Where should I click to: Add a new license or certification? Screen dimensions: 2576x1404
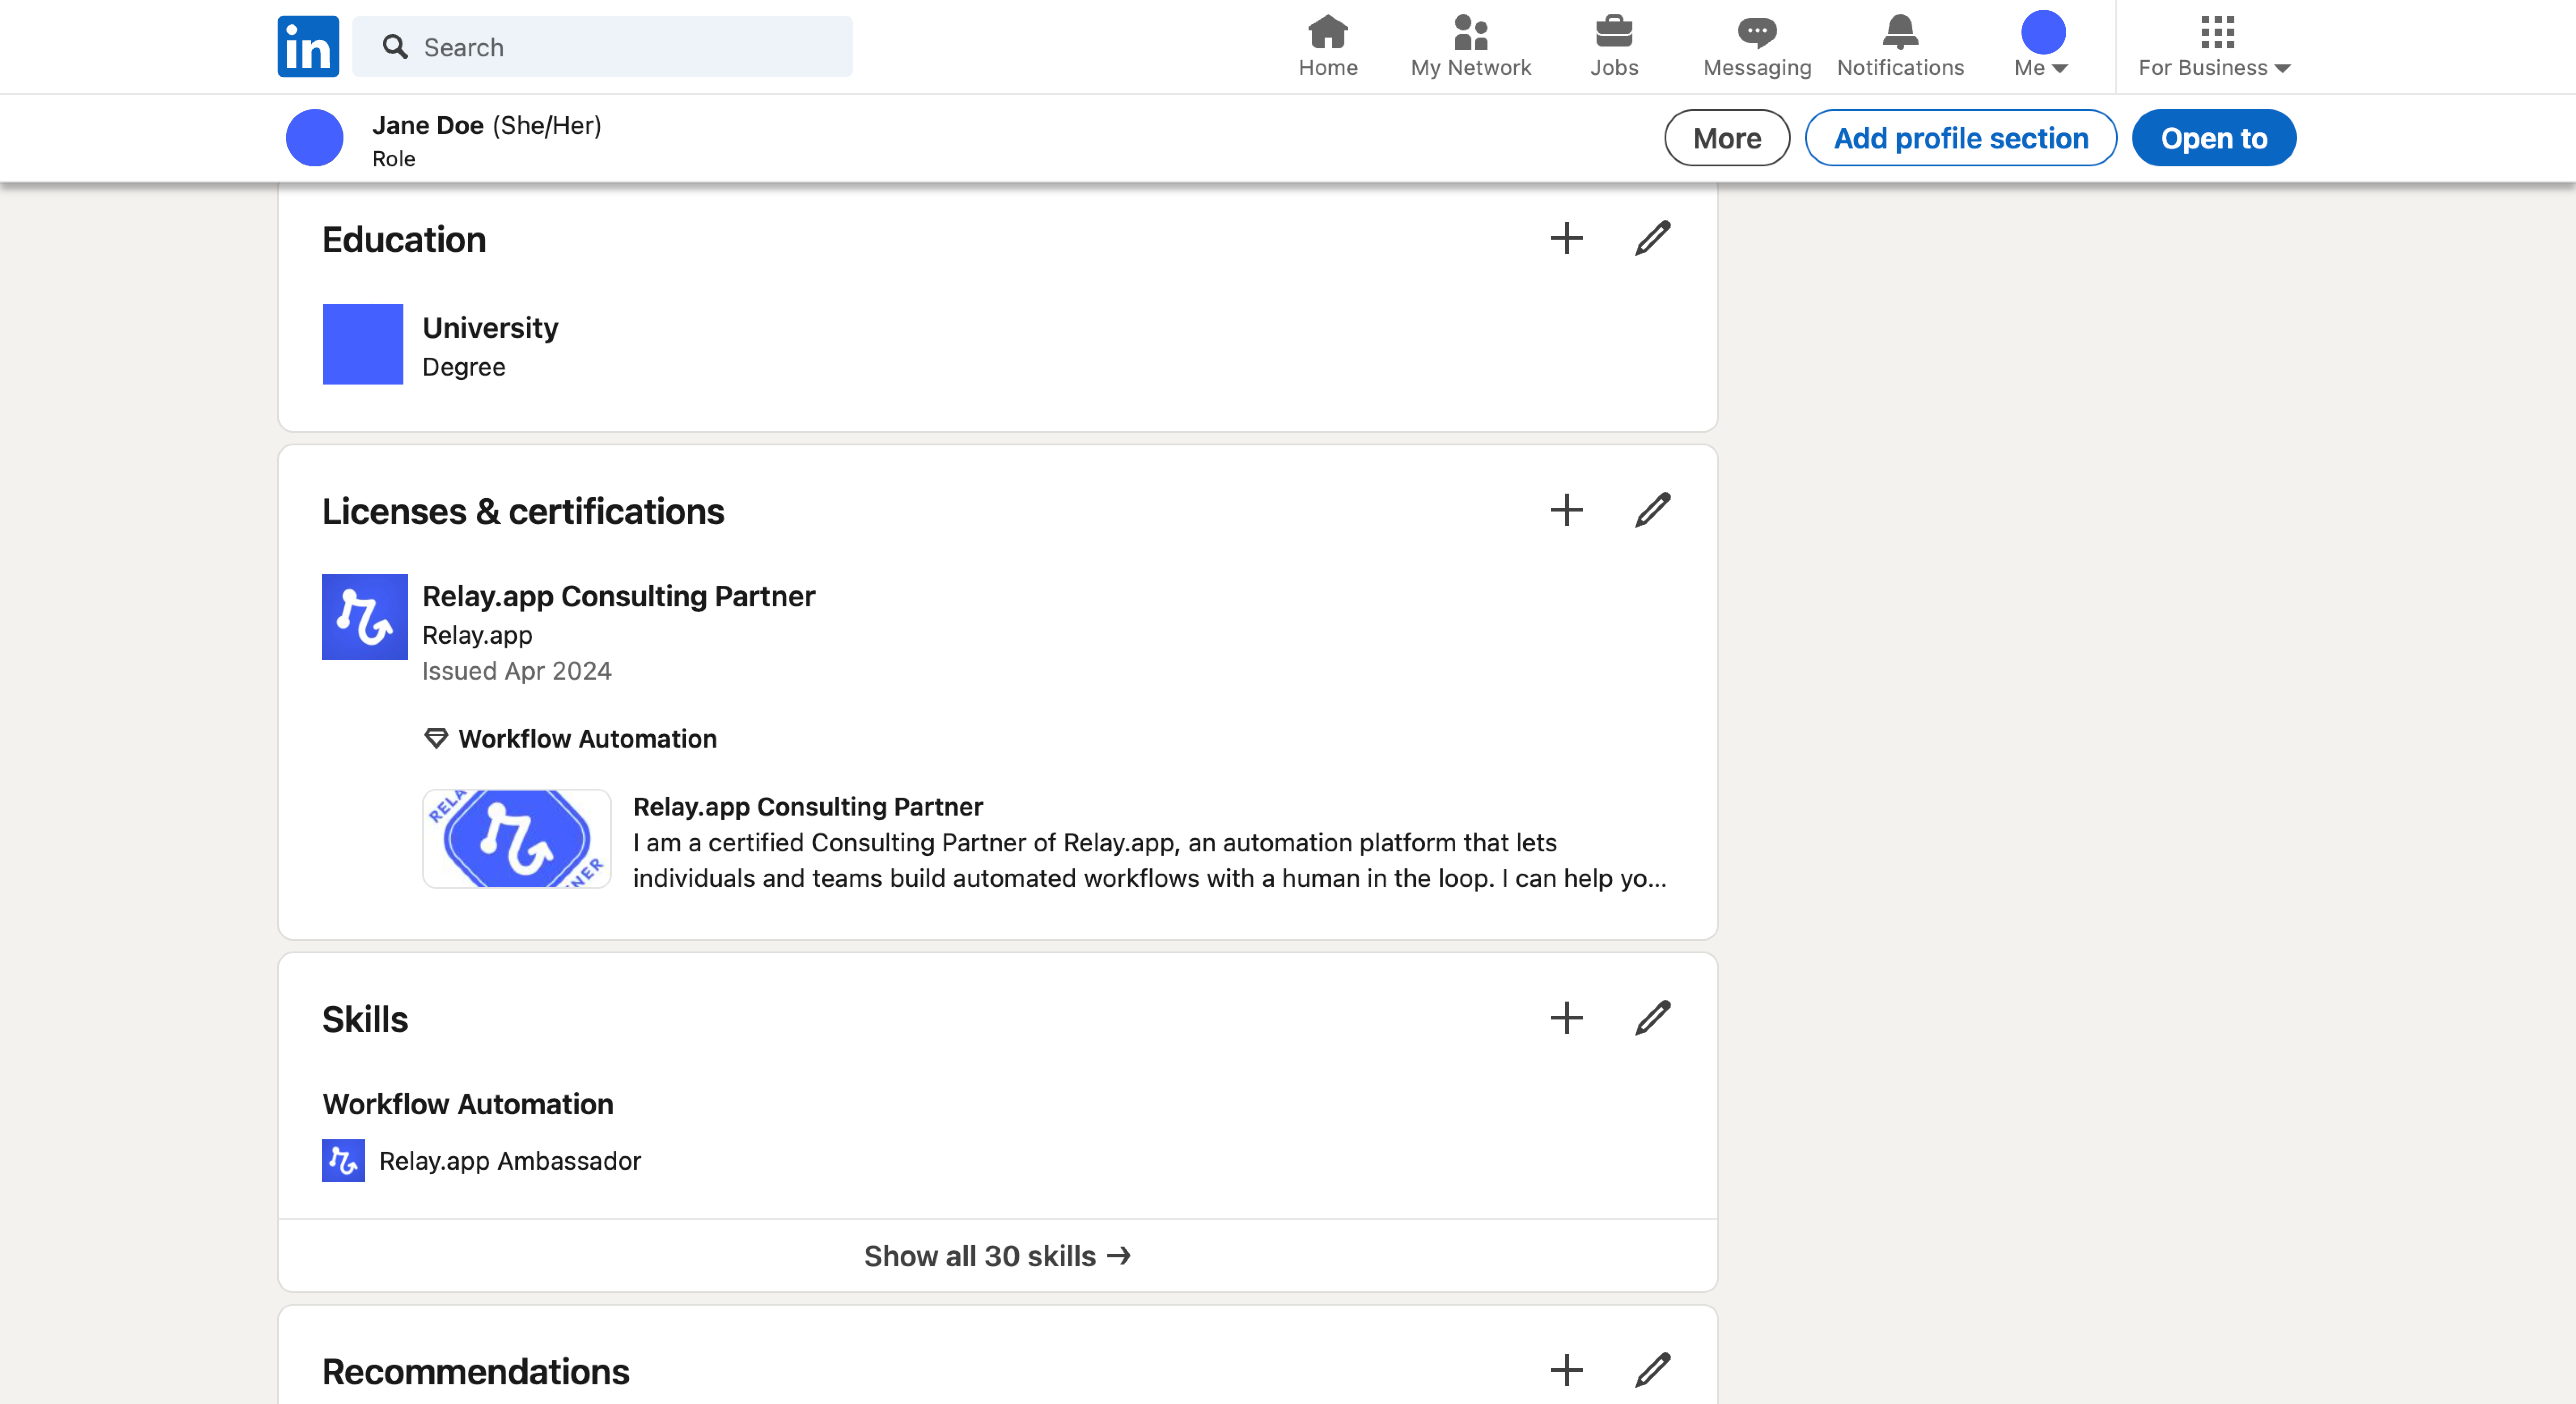pos(1566,510)
